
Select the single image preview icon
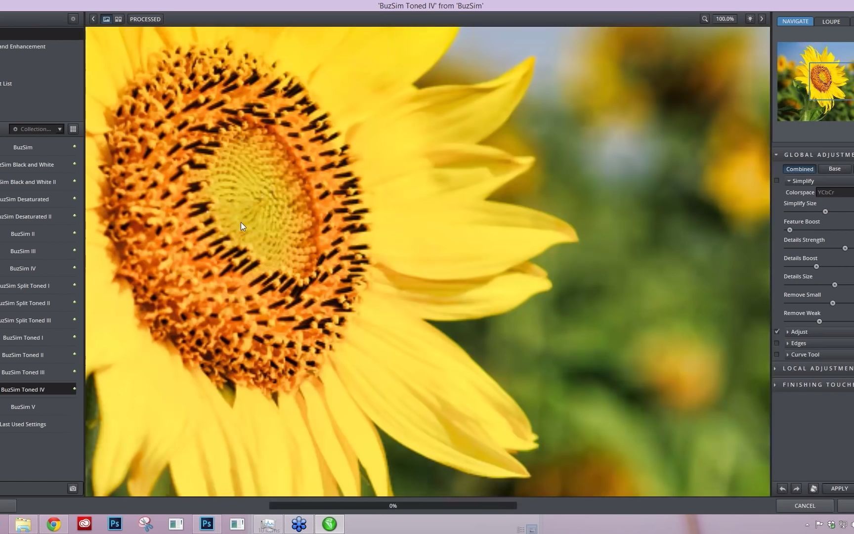coord(106,19)
